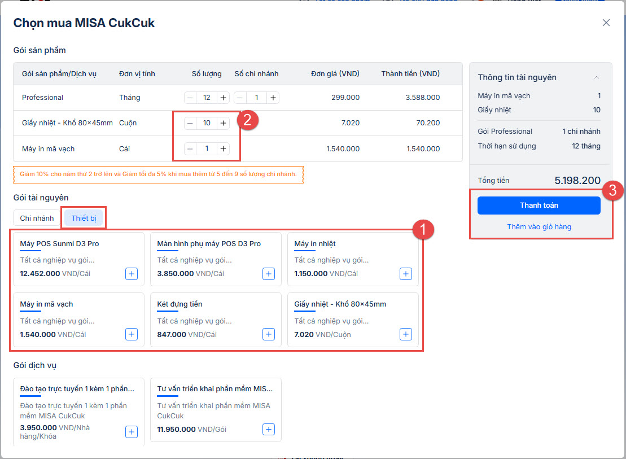
Task: Collapse Thông tin tài nguyên panel
Action: [597, 77]
